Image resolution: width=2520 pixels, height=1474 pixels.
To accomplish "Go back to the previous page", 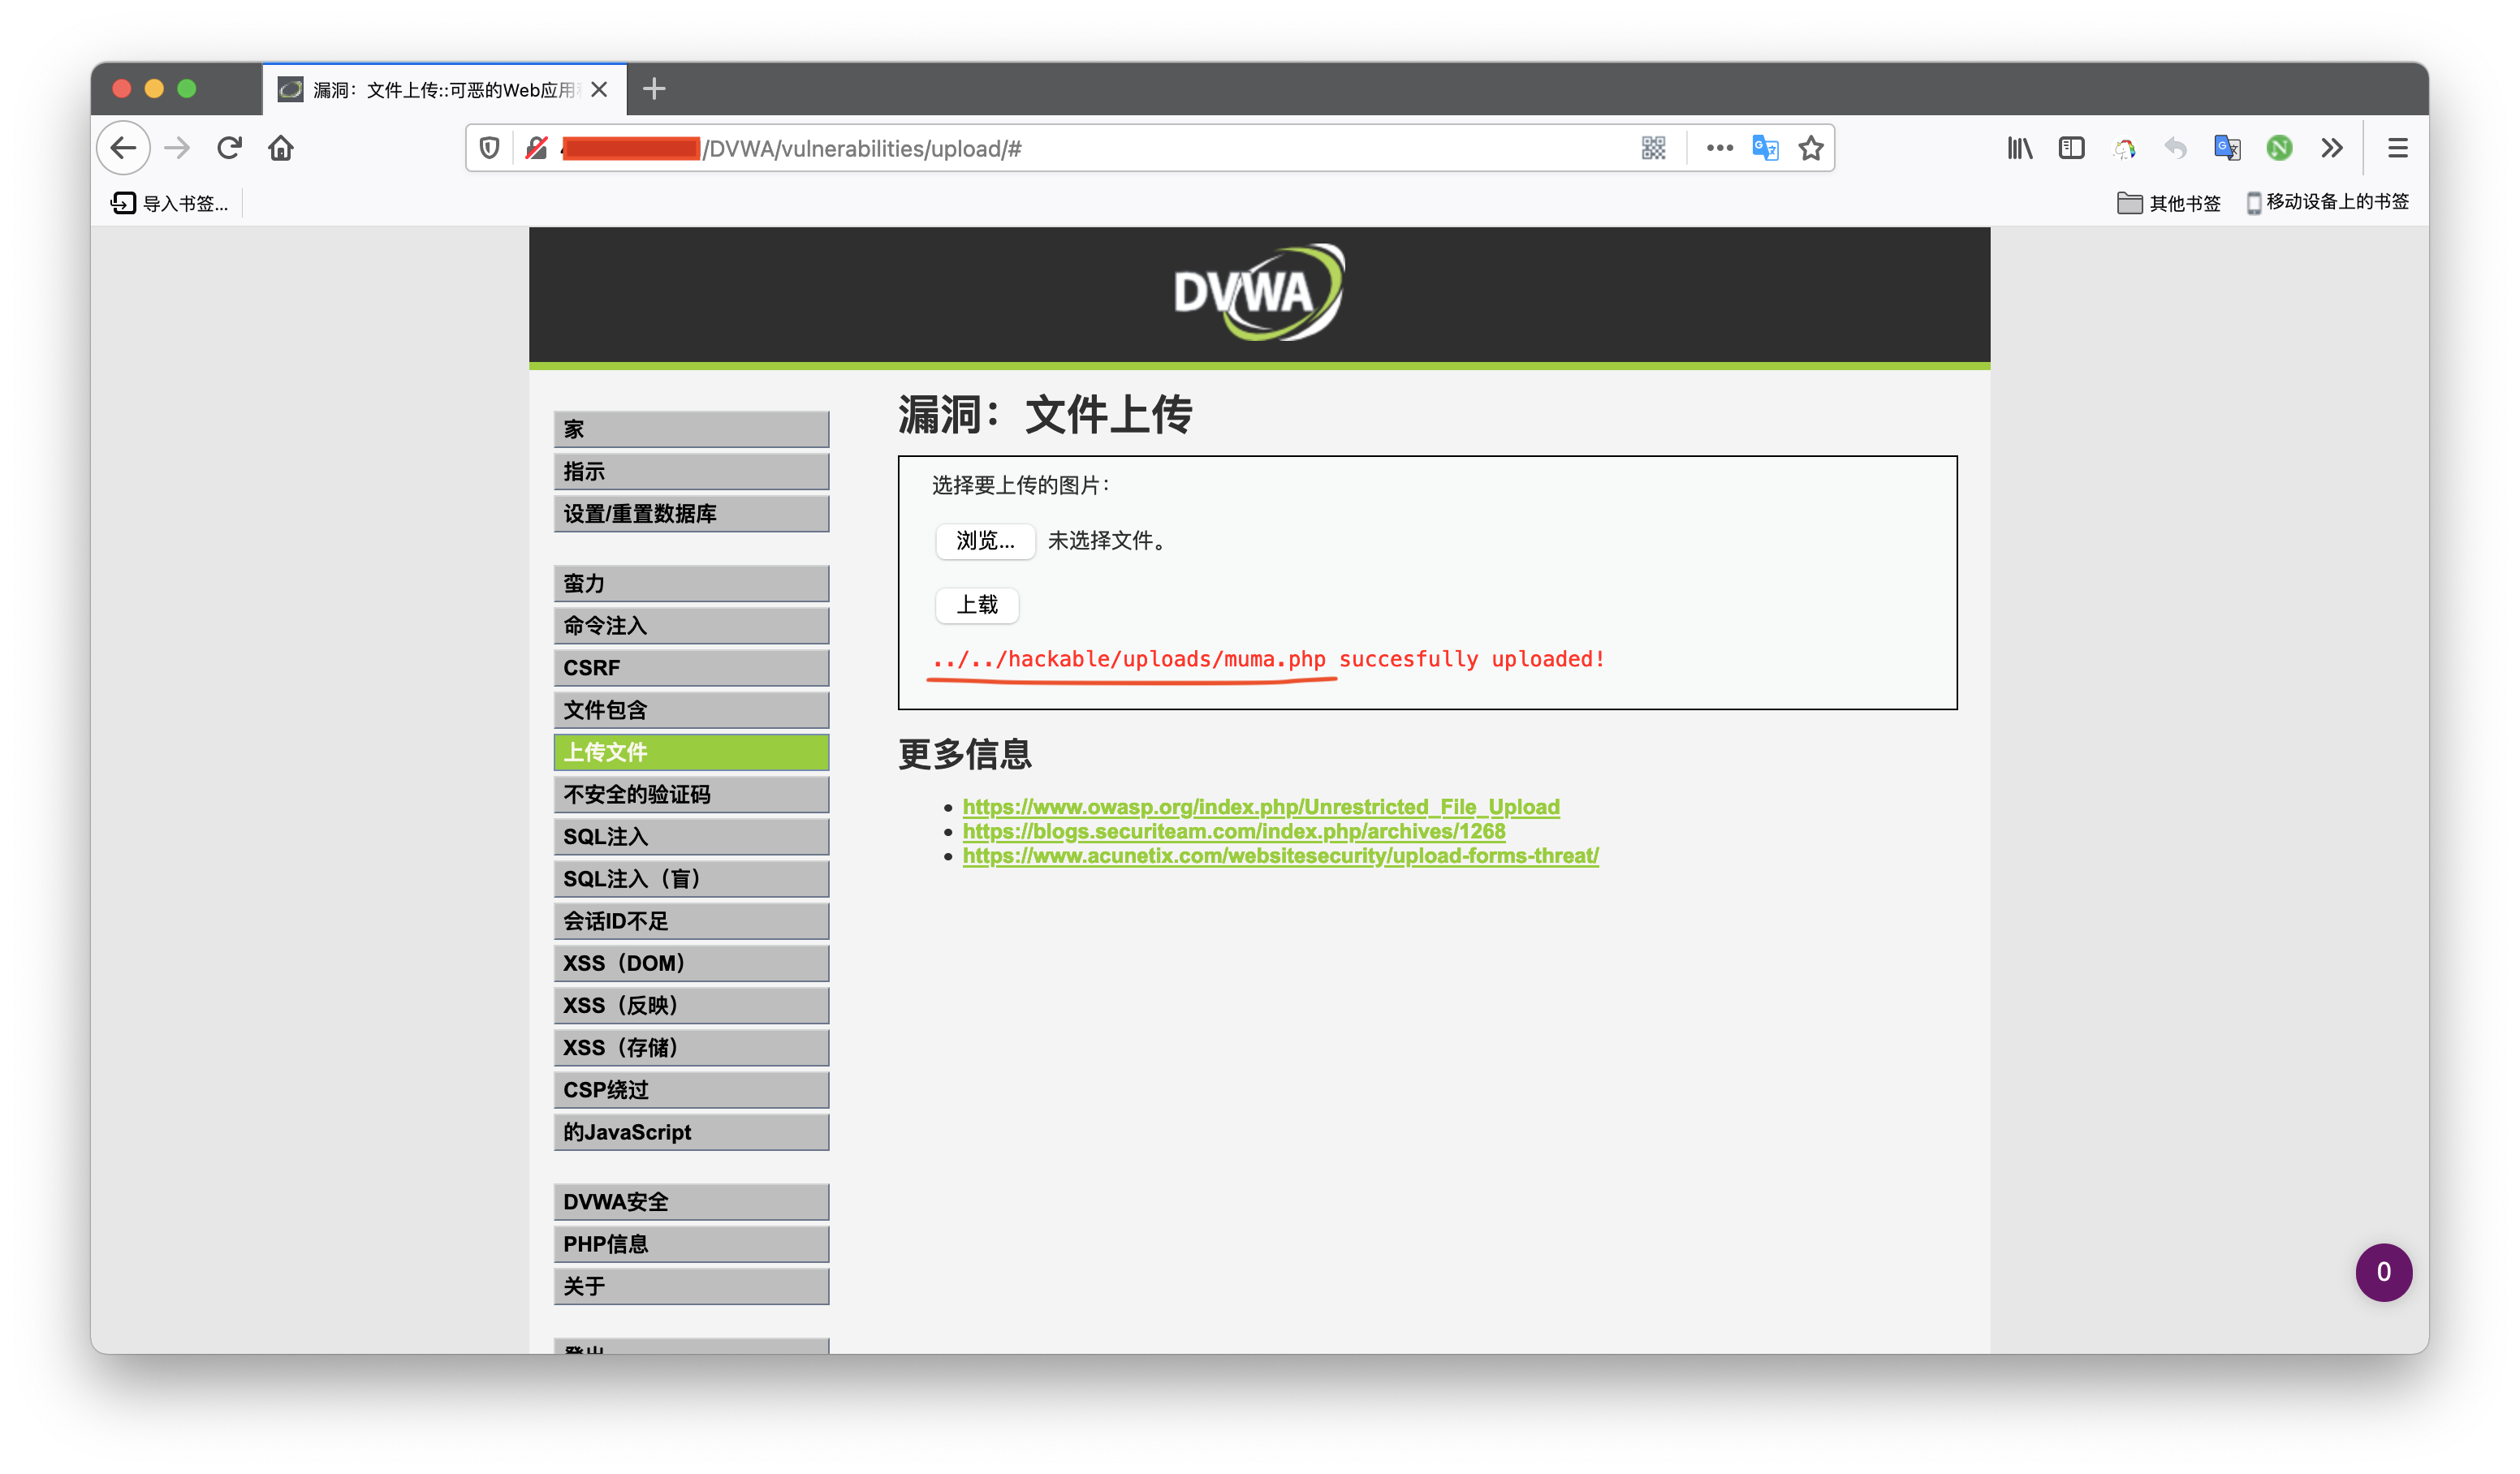I will click(123, 148).
